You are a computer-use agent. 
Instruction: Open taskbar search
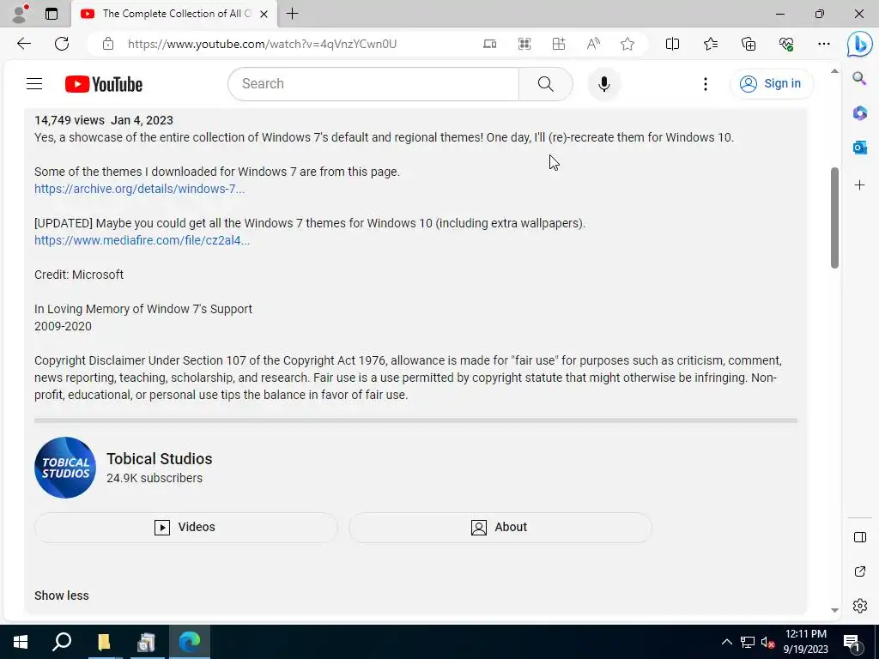[62, 642]
